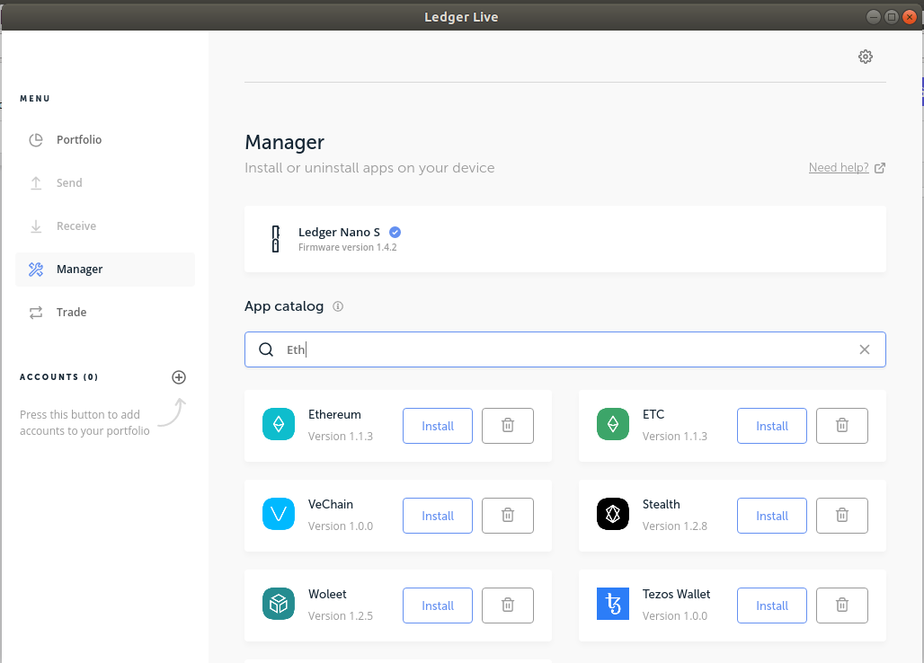924x663 pixels.
Task: Install the Woleet app
Action: tap(438, 606)
